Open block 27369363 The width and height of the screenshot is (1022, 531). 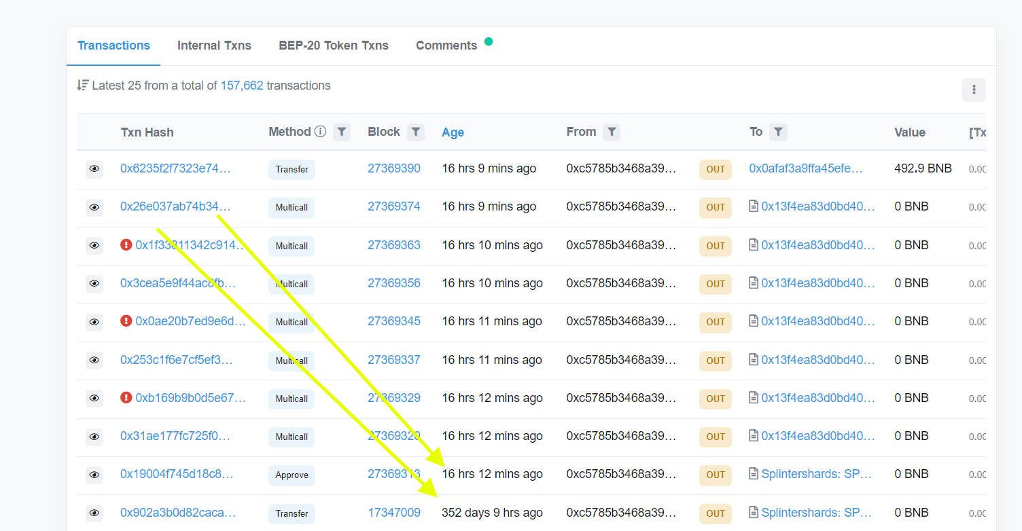coord(394,245)
